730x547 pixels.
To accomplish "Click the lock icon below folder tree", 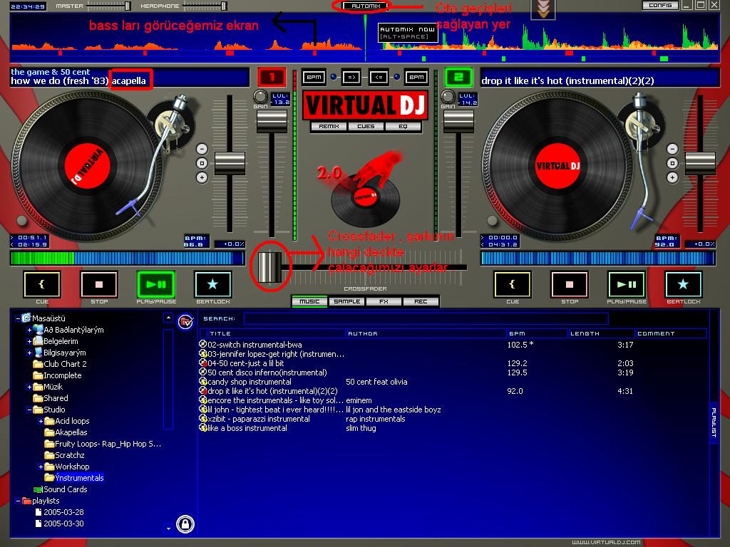I will pos(185,524).
